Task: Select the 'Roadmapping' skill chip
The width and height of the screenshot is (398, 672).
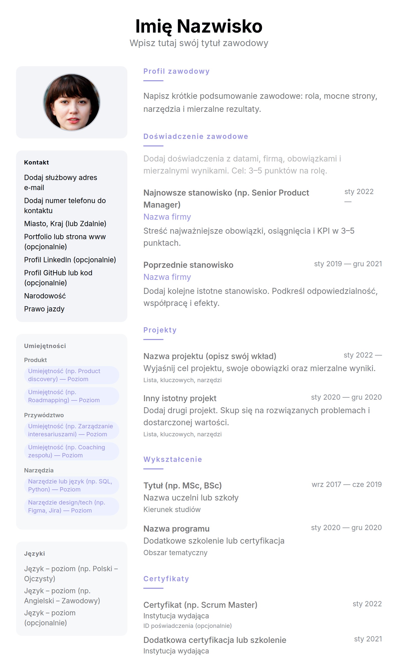Action: (71, 396)
